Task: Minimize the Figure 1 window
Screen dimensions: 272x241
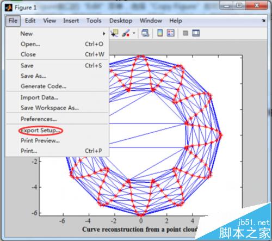Action: point(227,6)
